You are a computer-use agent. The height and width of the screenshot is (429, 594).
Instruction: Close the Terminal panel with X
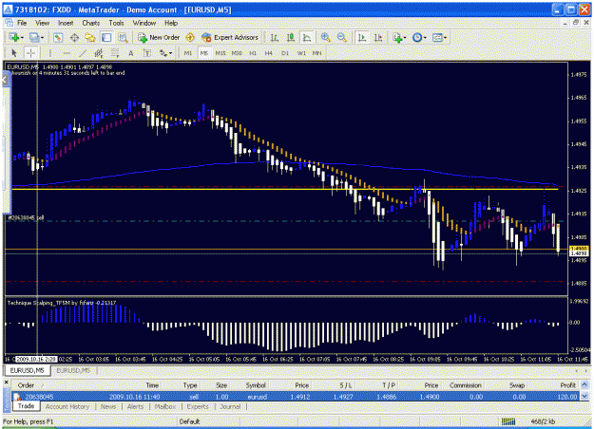7,382
